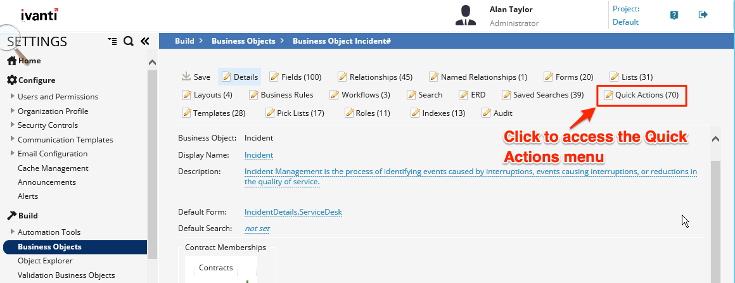This screenshot has height=283, width=735.
Task: Open the Roles (11) tab
Action: pyautogui.click(x=367, y=113)
